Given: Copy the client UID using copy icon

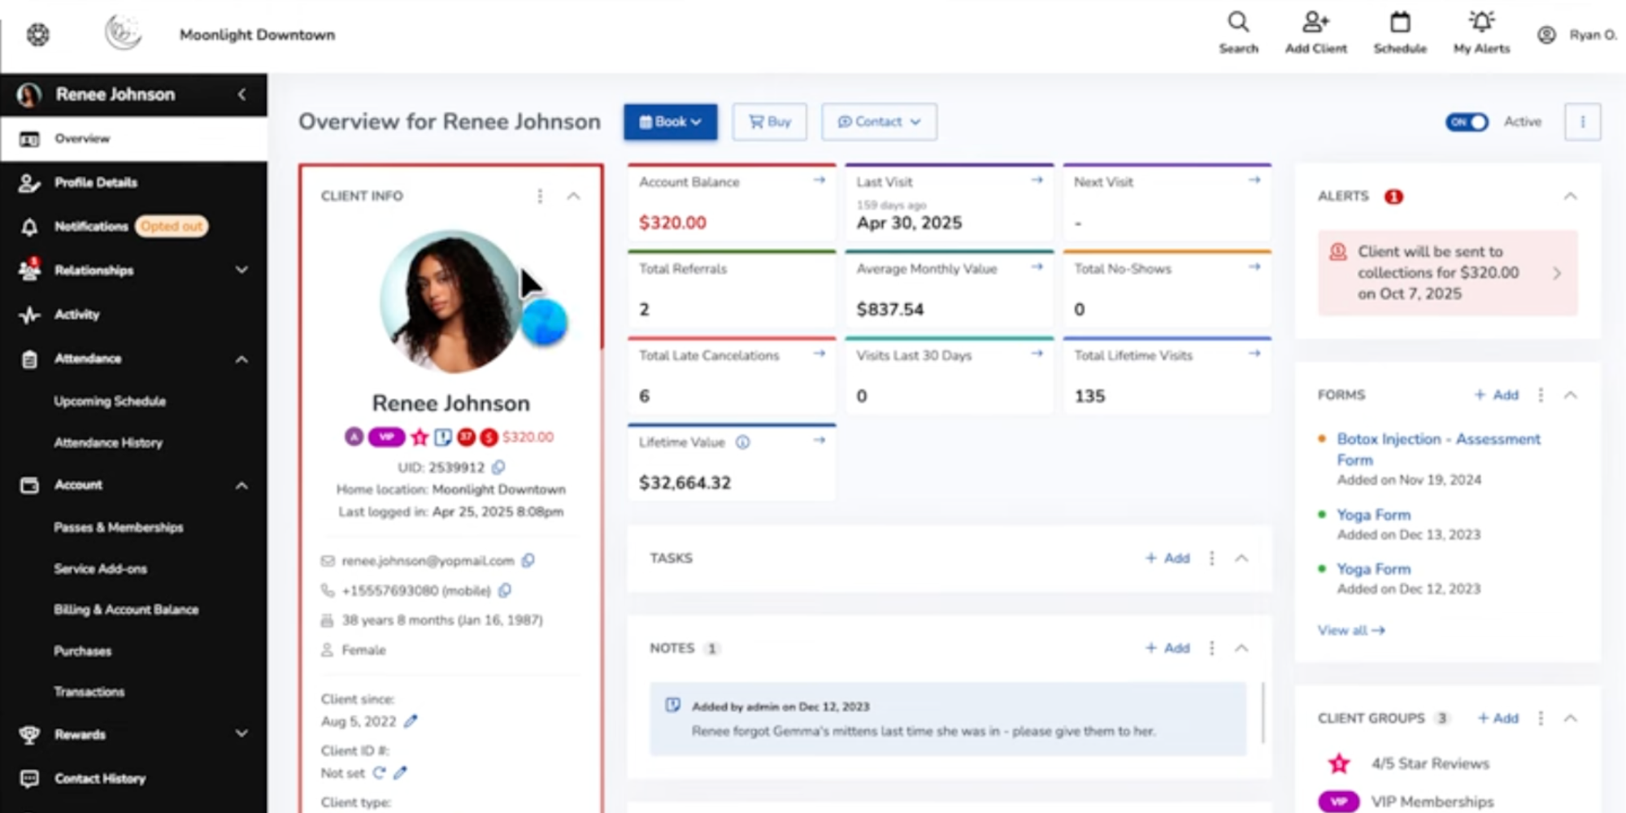Looking at the screenshot, I should (x=498, y=467).
